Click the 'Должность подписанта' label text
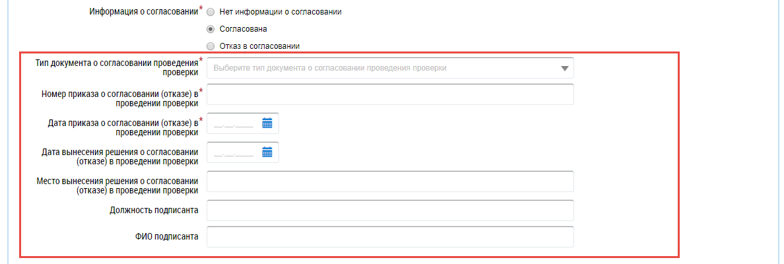 [154, 211]
